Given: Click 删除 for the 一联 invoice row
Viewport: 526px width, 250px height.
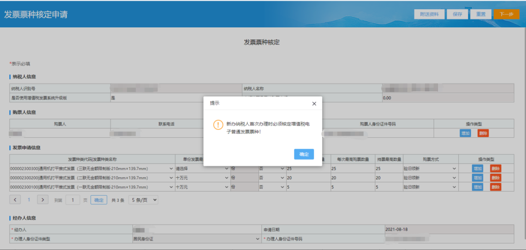Looking at the screenshot, I should click(495, 187).
